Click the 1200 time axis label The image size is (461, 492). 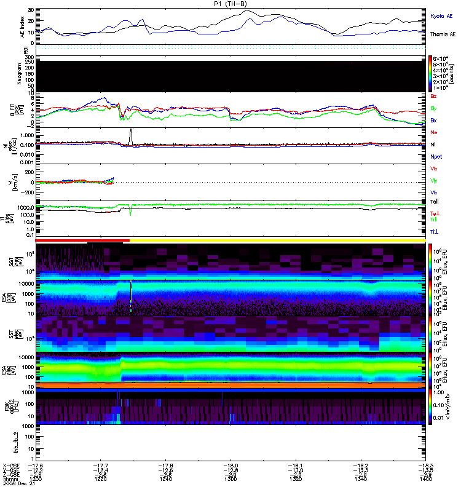35,479
